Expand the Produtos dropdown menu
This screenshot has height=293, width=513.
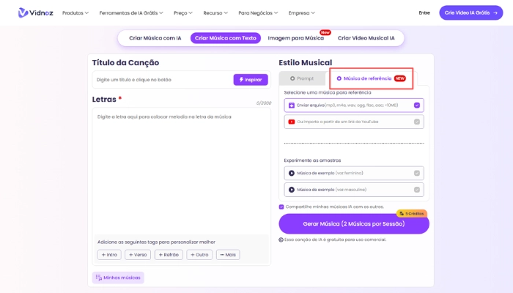[x=75, y=13]
